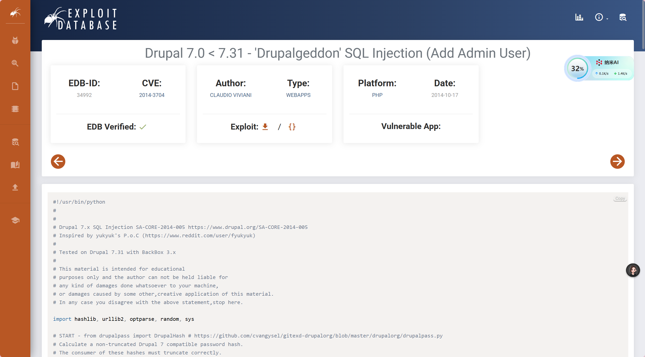This screenshot has width=645, height=357.
Task: Open Search EDB icon in sidebar
Action: click(15, 142)
